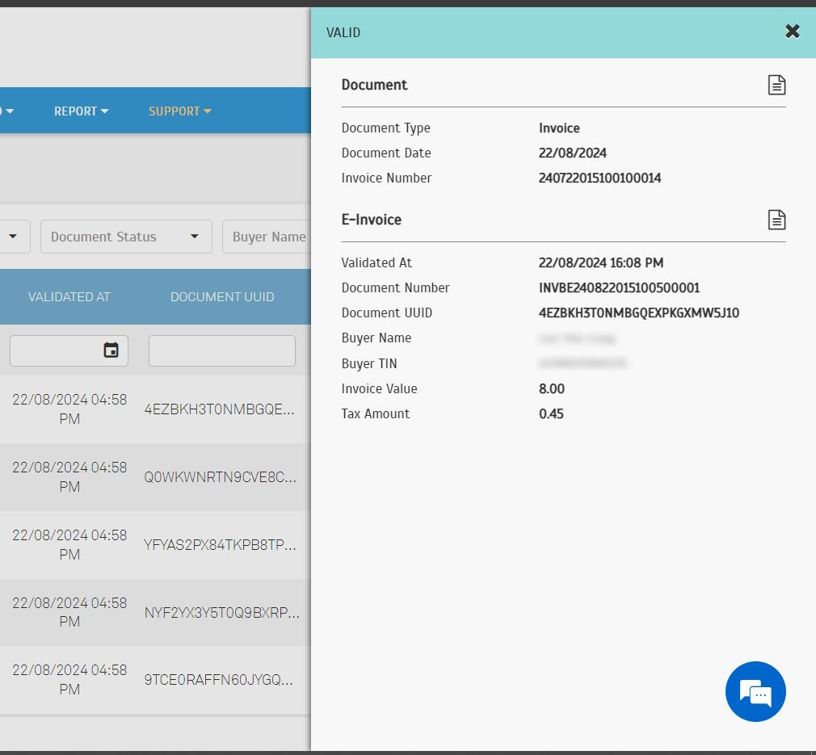Click the Document UUID value in panel

[x=638, y=313]
